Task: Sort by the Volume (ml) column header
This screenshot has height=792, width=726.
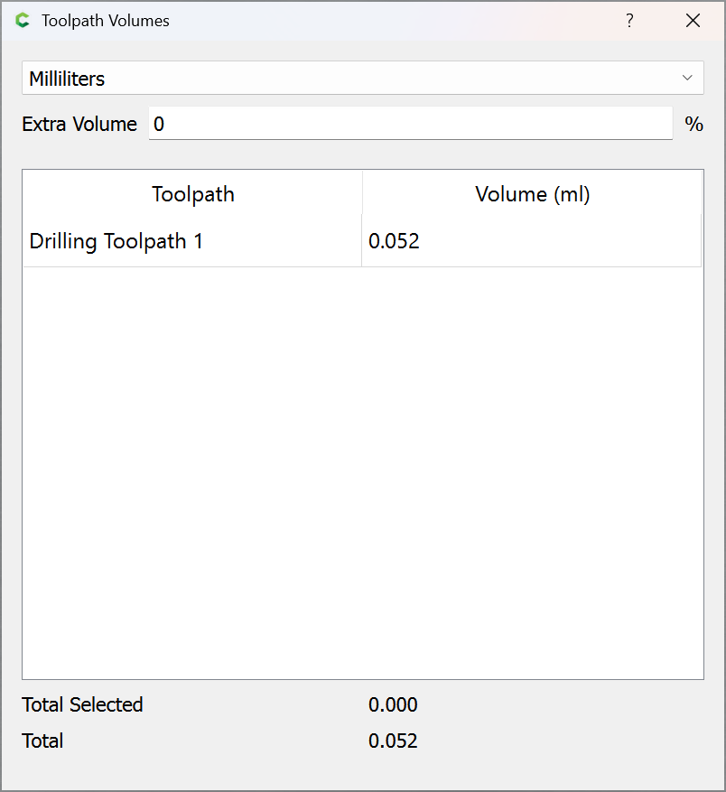Action: pos(532,194)
